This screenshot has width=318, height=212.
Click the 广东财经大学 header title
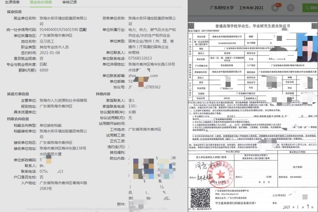(x=222, y=8)
